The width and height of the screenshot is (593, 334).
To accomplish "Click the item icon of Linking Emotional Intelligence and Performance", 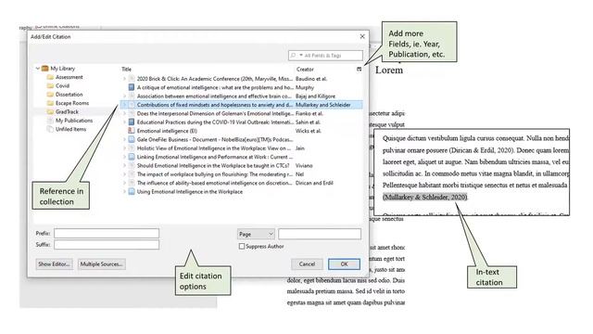I will tap(132, 157).
